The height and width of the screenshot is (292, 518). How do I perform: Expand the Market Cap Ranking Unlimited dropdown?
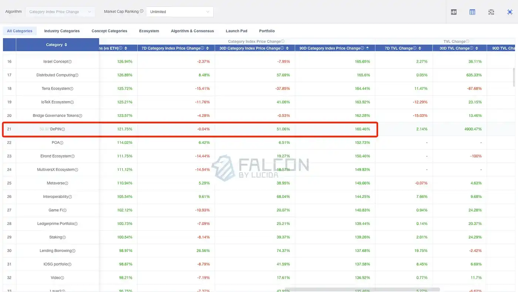pyautogui.click(x=180, y=12)
